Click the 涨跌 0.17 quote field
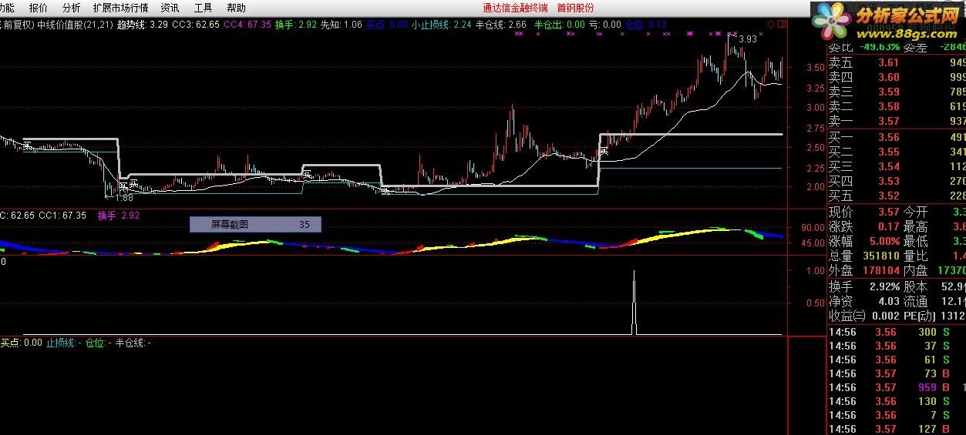The width and height of the screenshot is (966, 435). pos(863,227)
